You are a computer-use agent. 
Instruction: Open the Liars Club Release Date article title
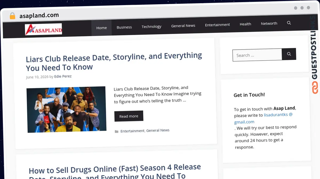coord(114,61)
